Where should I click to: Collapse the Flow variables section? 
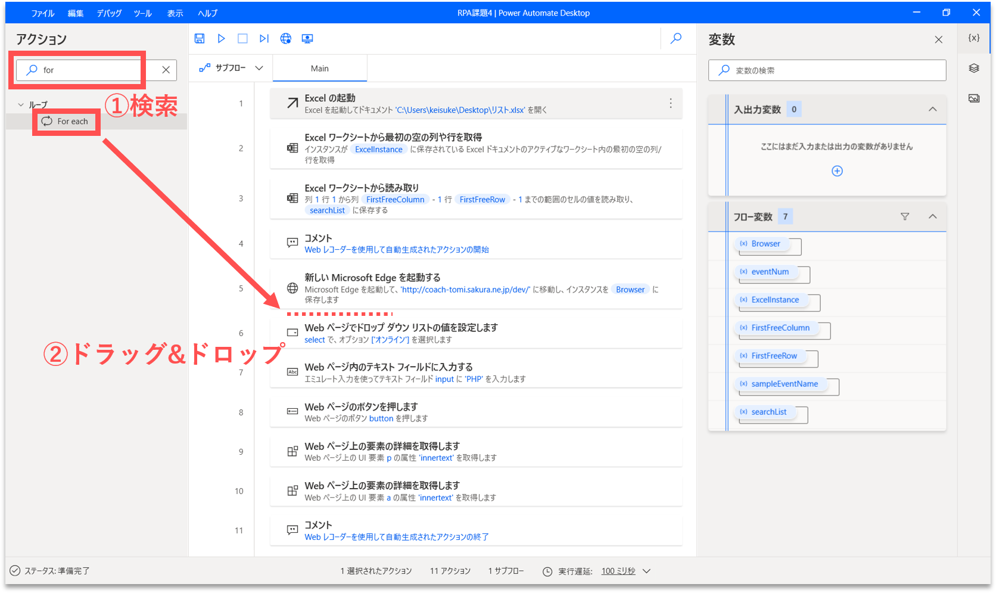pos(933,217)
